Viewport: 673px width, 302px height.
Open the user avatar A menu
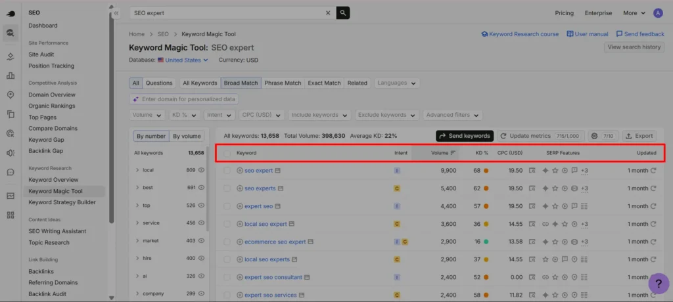(658, 13)
